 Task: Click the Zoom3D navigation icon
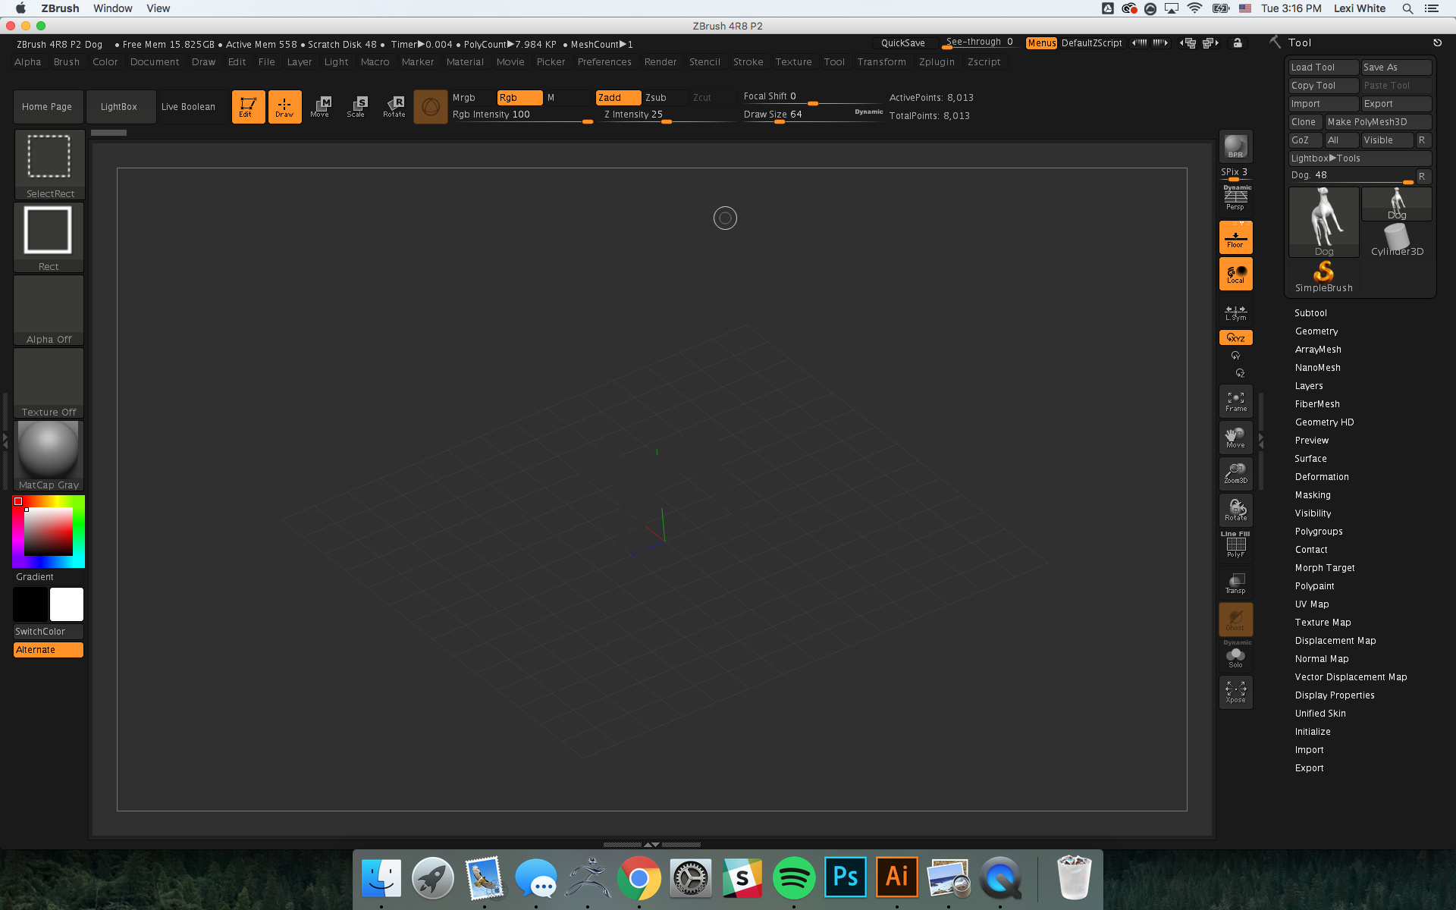pos(1235,474)
